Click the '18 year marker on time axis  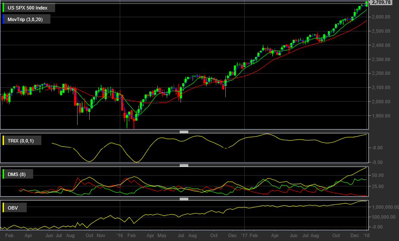coord(367,236)
